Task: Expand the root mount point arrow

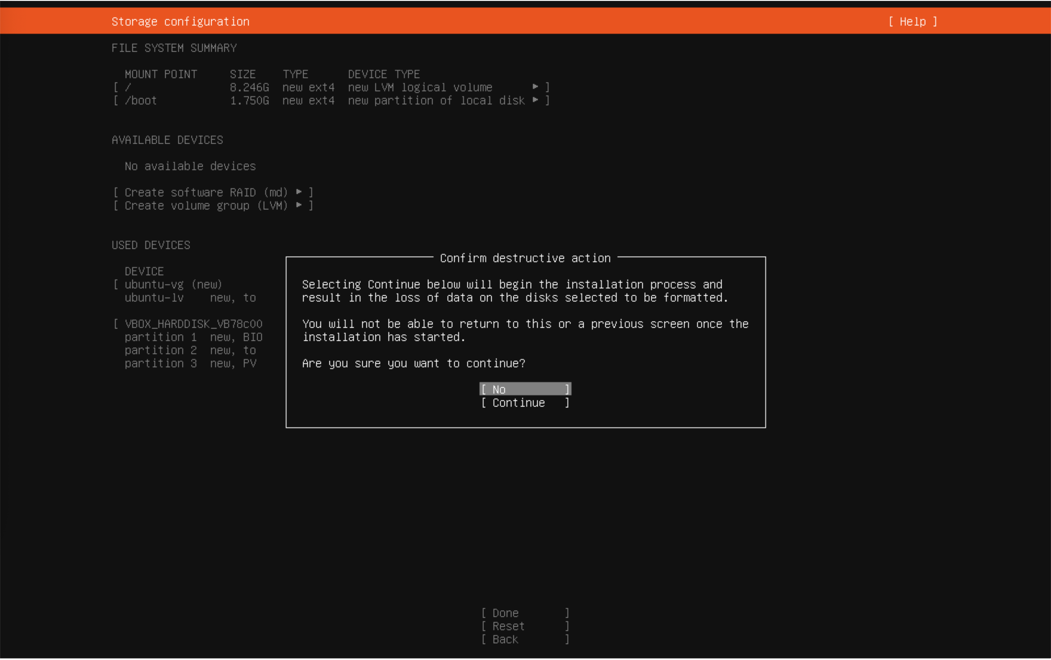Action: click(x=535, y=87)
